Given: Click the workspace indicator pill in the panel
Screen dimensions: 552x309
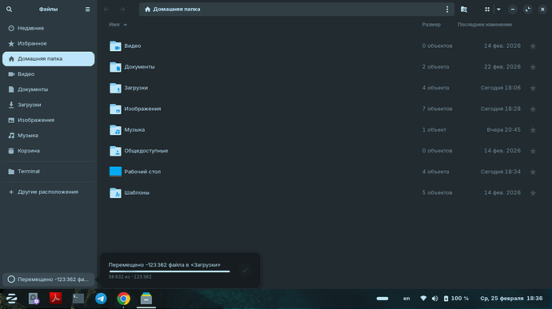Looking at the screenshot, I should coord(382,299).
